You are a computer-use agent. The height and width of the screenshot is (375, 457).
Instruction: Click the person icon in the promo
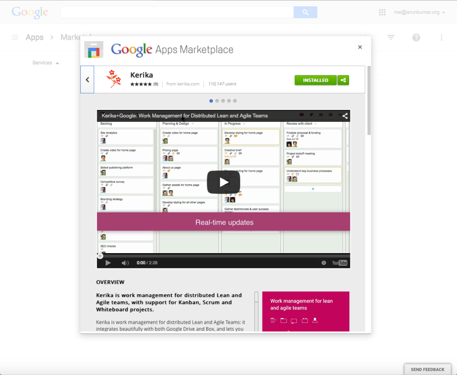315,320
